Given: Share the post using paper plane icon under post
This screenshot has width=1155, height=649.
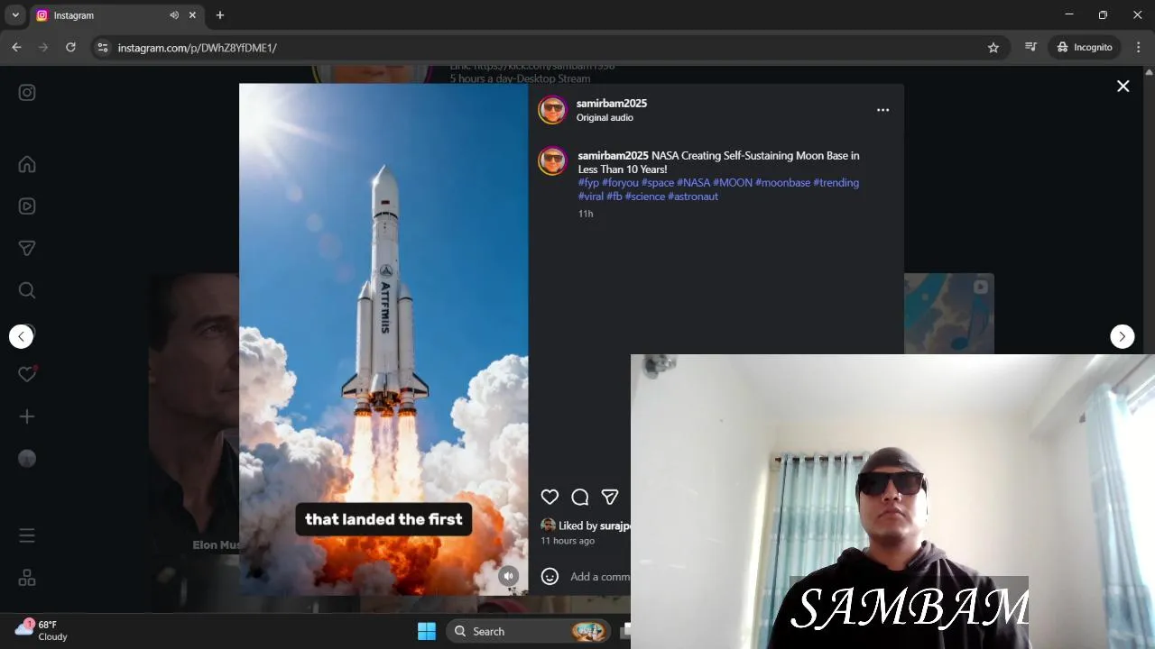Looking at the screenshot, I should (610, 497).
